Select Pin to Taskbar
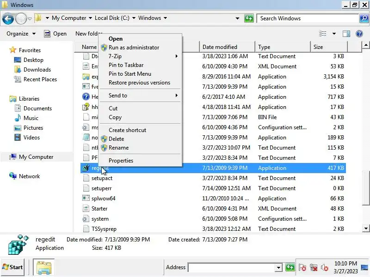 [140, 65]
